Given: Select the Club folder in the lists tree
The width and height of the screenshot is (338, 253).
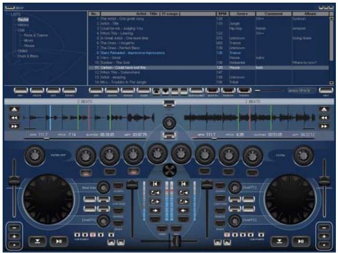Looking at the screenshot, I should click(21, 30).
